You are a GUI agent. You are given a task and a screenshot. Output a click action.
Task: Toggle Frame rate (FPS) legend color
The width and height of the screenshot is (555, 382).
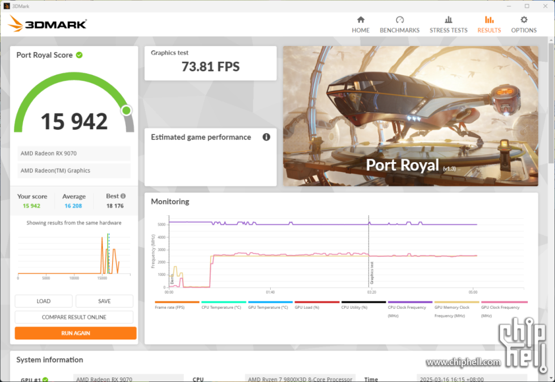[177, 302]
